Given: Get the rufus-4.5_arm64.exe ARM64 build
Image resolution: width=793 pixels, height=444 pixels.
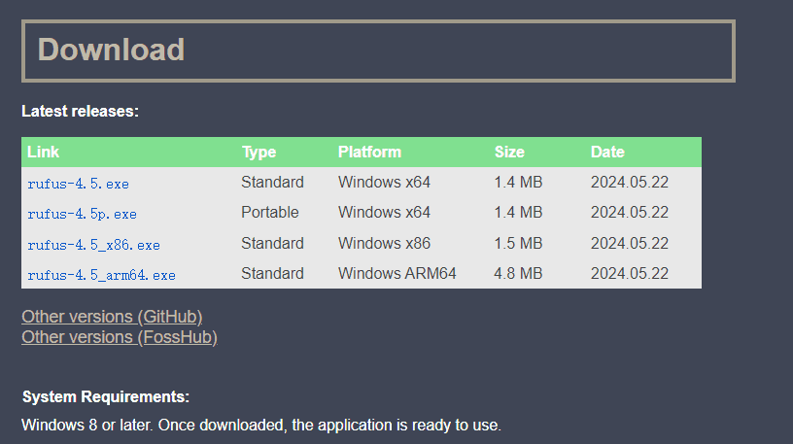Looking at the screenshot, I should pos(101,275).
